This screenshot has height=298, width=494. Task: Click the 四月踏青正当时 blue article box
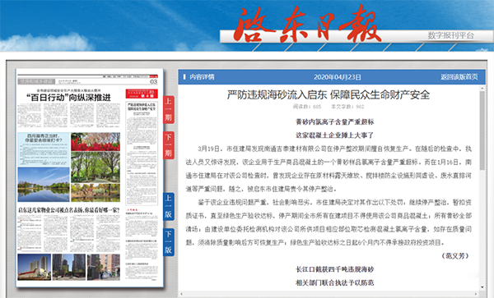point(44,149)
